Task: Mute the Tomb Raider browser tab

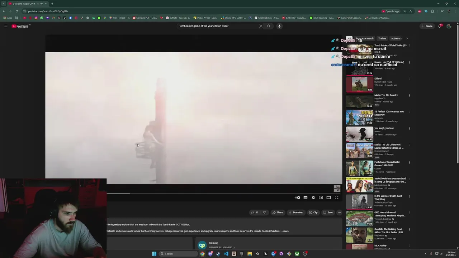Action: (x=42, y=4)
